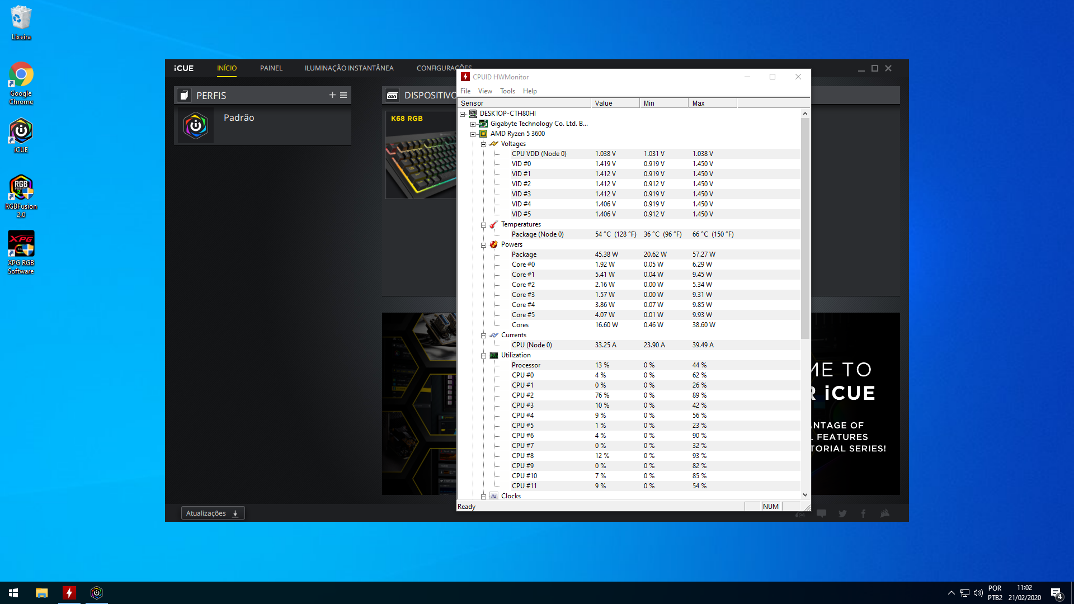This screenshot has width=1074, height=604.
Task: Collapse the Clocks section
Action: pos(484,497)
